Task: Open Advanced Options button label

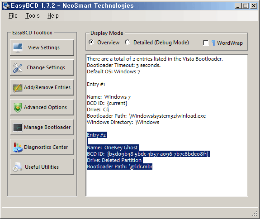Action: [x=45, y=107]
